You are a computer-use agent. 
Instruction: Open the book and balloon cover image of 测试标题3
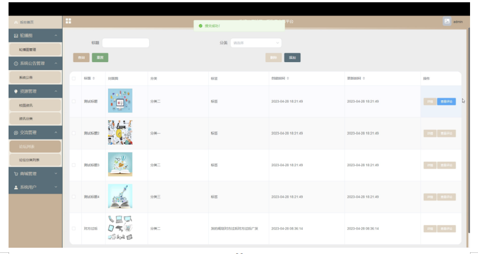tap(120, 165)
